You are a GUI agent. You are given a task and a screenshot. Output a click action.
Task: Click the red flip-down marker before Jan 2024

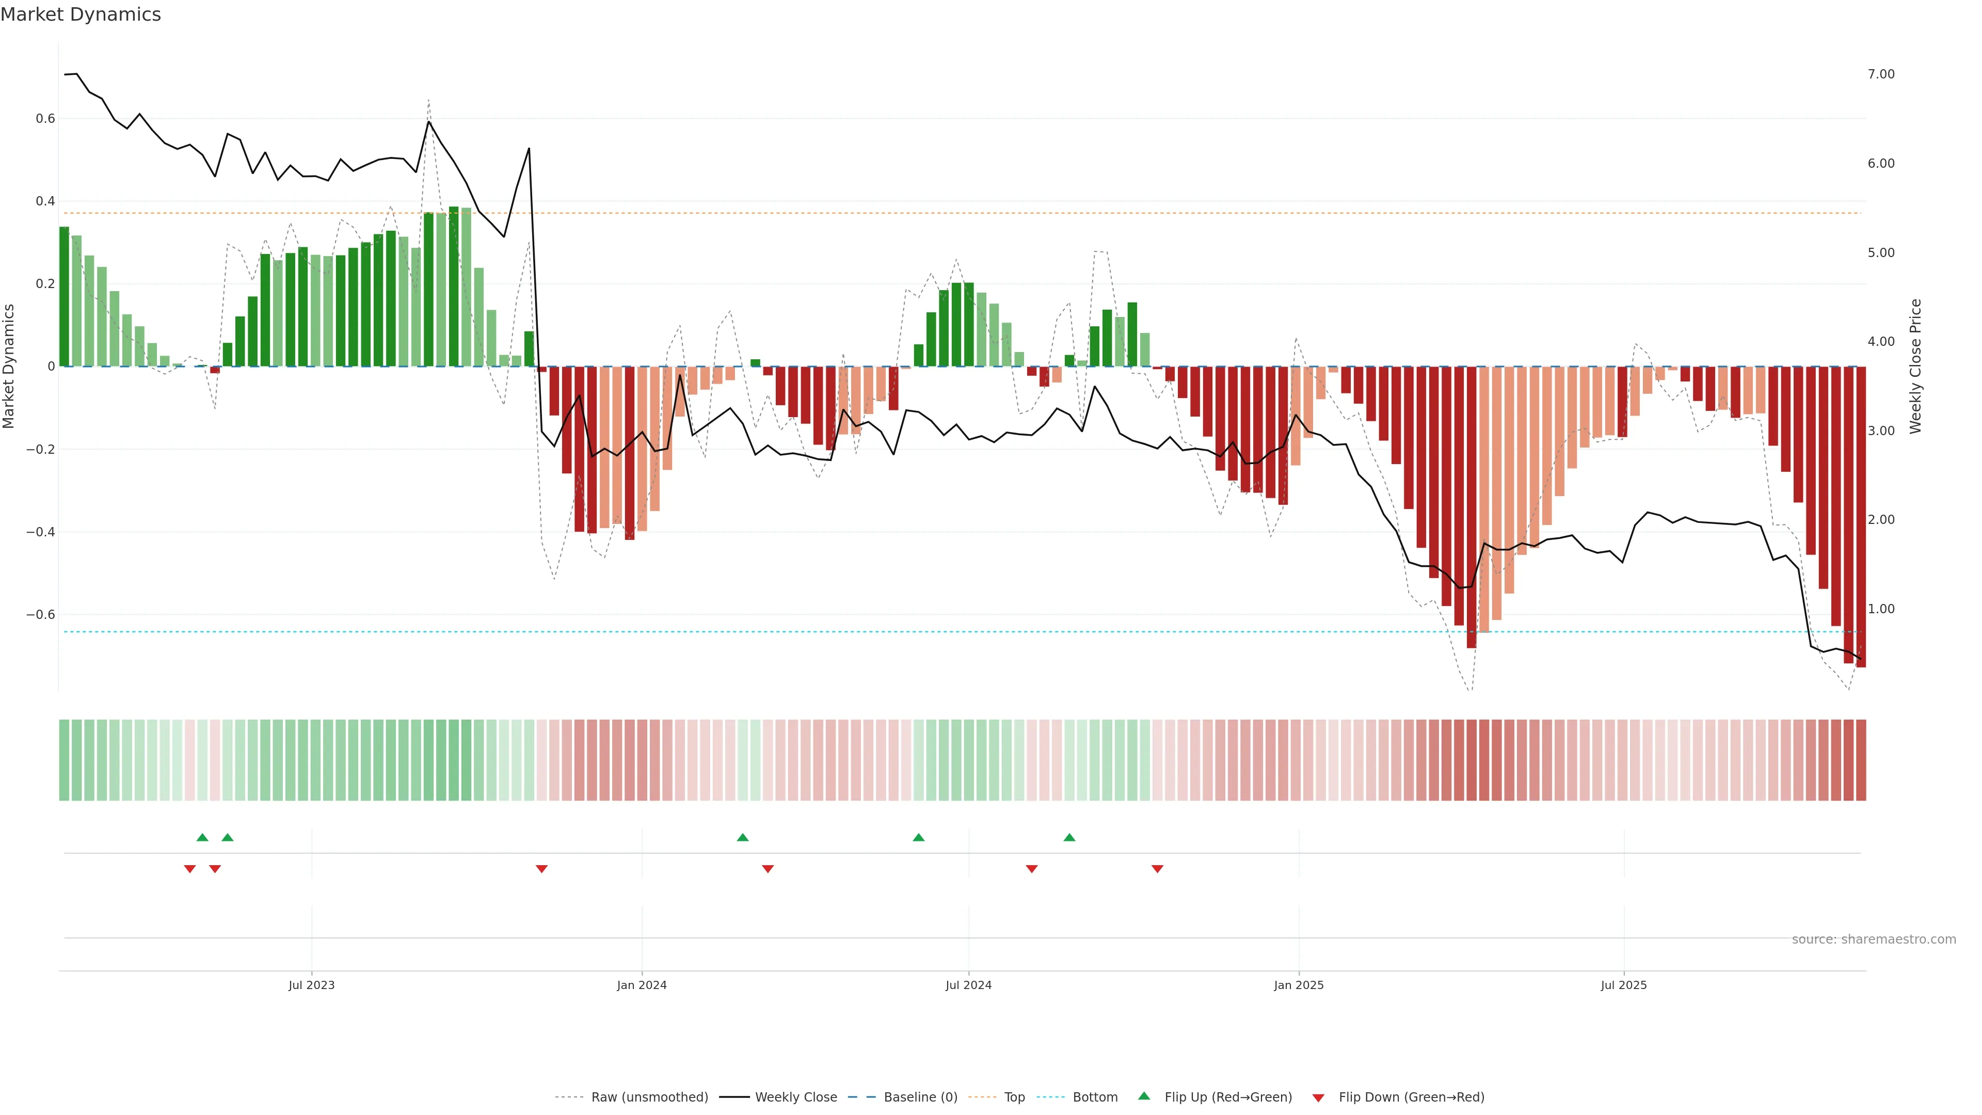pos(541,869)
